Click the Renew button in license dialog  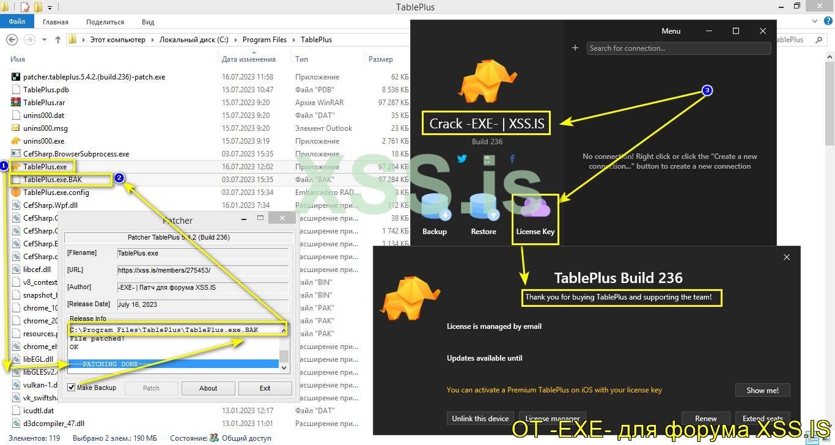click(705, 419)
